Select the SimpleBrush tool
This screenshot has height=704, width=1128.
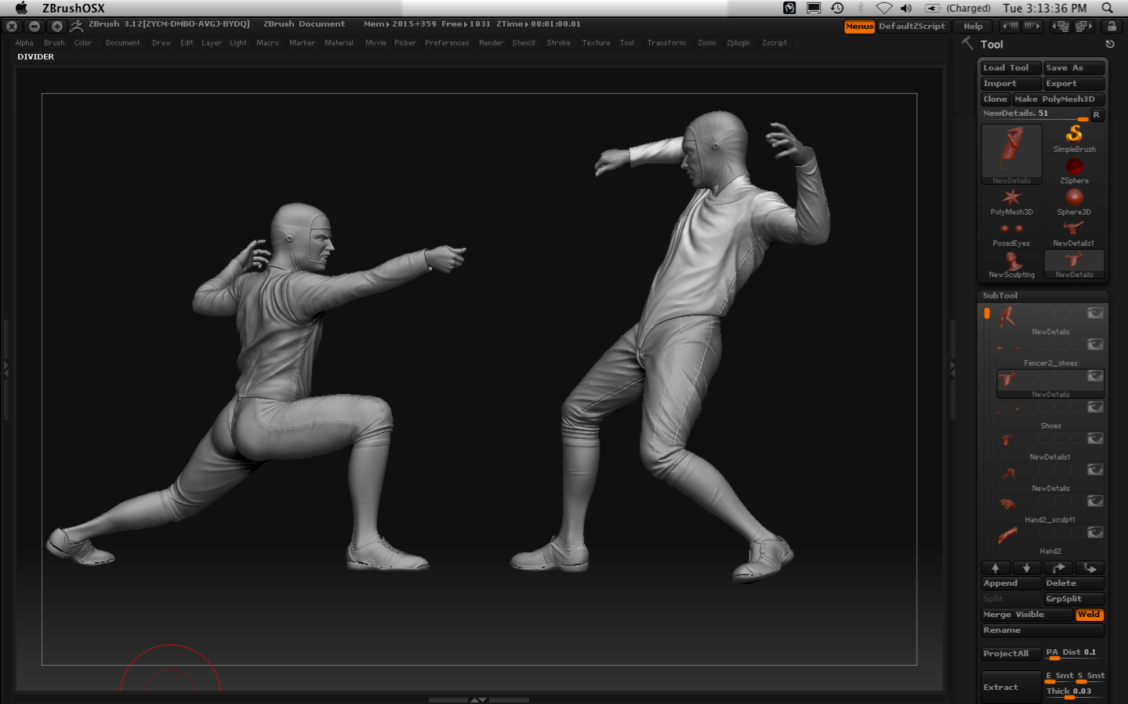(x=1074, y=139)
